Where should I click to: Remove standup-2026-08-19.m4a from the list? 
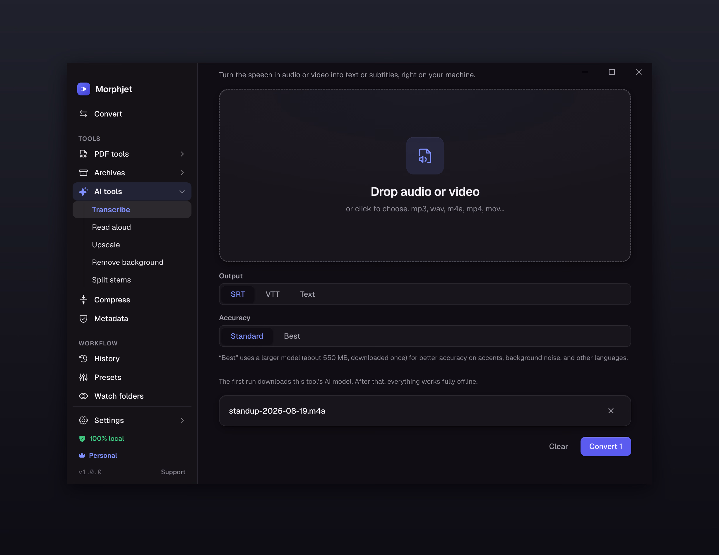coord(611,410)
